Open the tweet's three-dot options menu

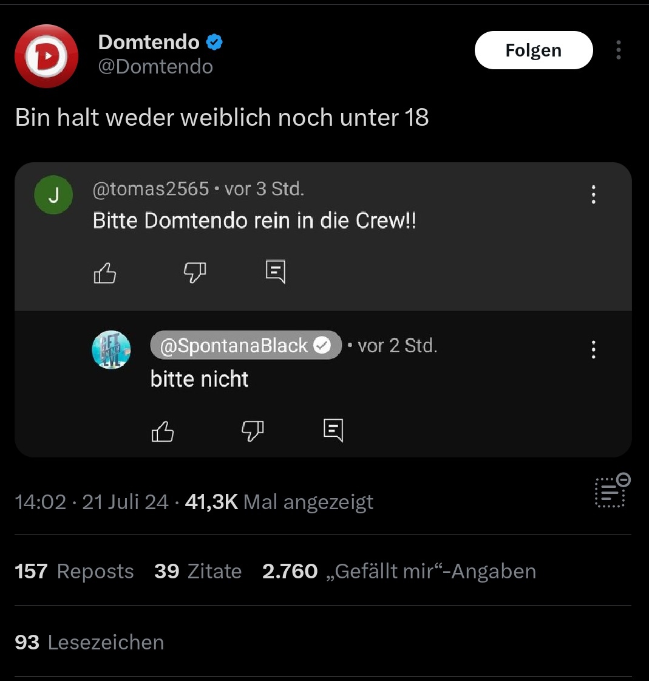pyautogui.click(x=618, y=50)
